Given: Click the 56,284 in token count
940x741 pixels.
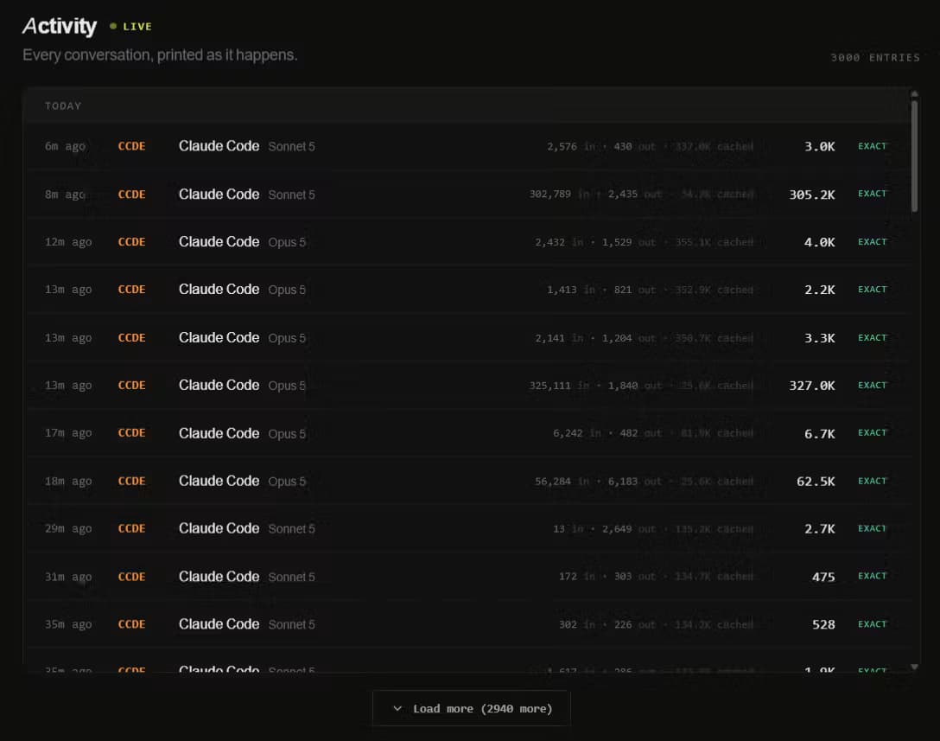Looking at the screenshot, I should 562,482.
